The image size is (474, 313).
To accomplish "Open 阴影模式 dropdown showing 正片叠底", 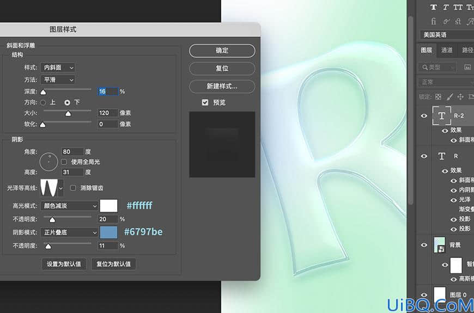I will coord(69,232).
